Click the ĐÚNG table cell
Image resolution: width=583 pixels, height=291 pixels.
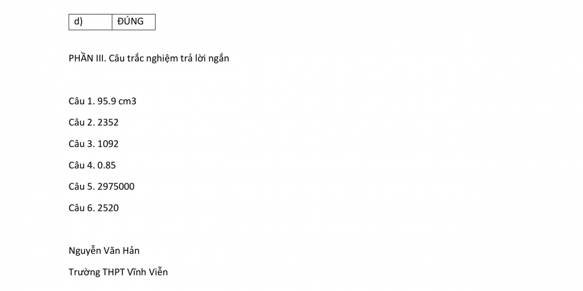[134, 22]
